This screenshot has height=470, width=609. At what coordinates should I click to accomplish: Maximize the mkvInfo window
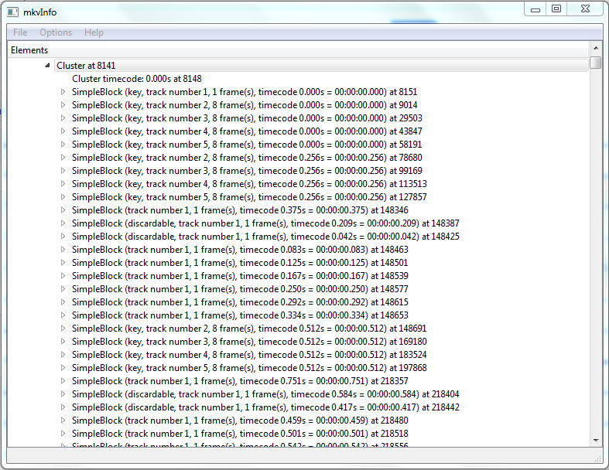click(x=556, y=9)
